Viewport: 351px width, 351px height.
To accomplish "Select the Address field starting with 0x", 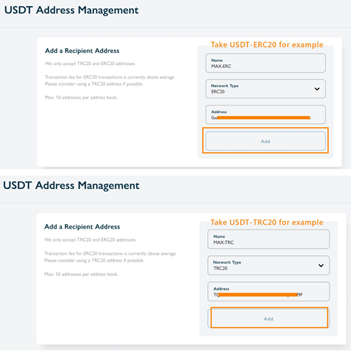I will click(x=265, y=115).
